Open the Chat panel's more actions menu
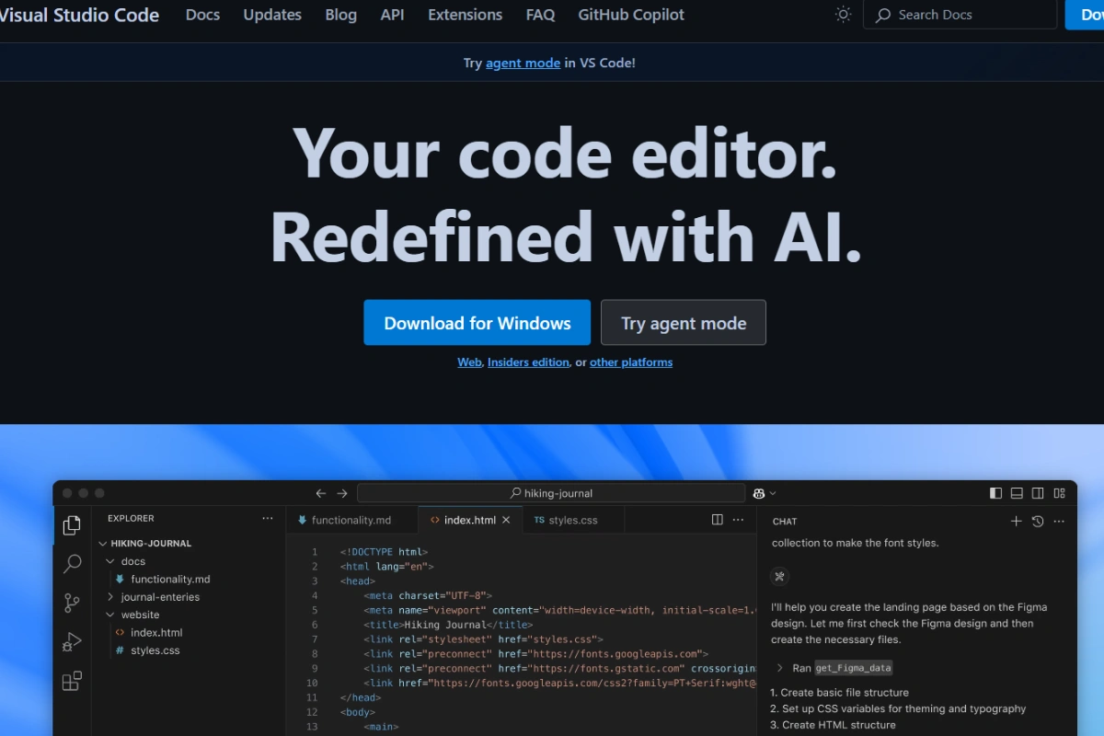Viewport: 1104px width, 736px height. pos(1059,521)
